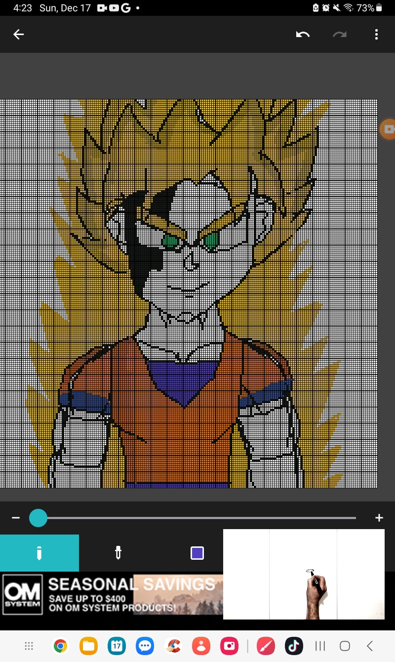The image size is (395, 662).
Task: Open the pink screen recorder app
Action: pyautogui.click(x=230, y=646)
